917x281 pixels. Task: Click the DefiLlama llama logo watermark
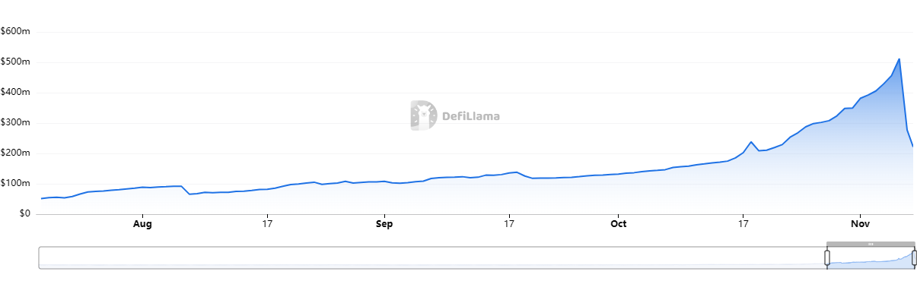point(424,115)
